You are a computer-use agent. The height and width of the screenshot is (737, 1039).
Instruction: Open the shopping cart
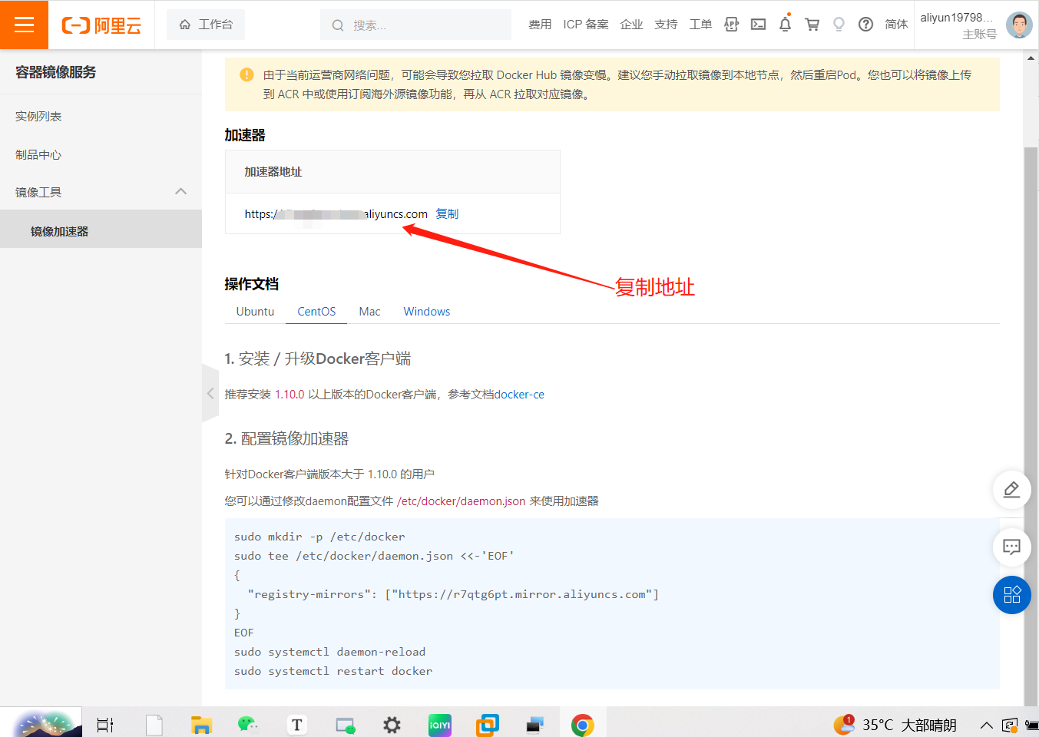pyautogui.click(x=812, y=25)
